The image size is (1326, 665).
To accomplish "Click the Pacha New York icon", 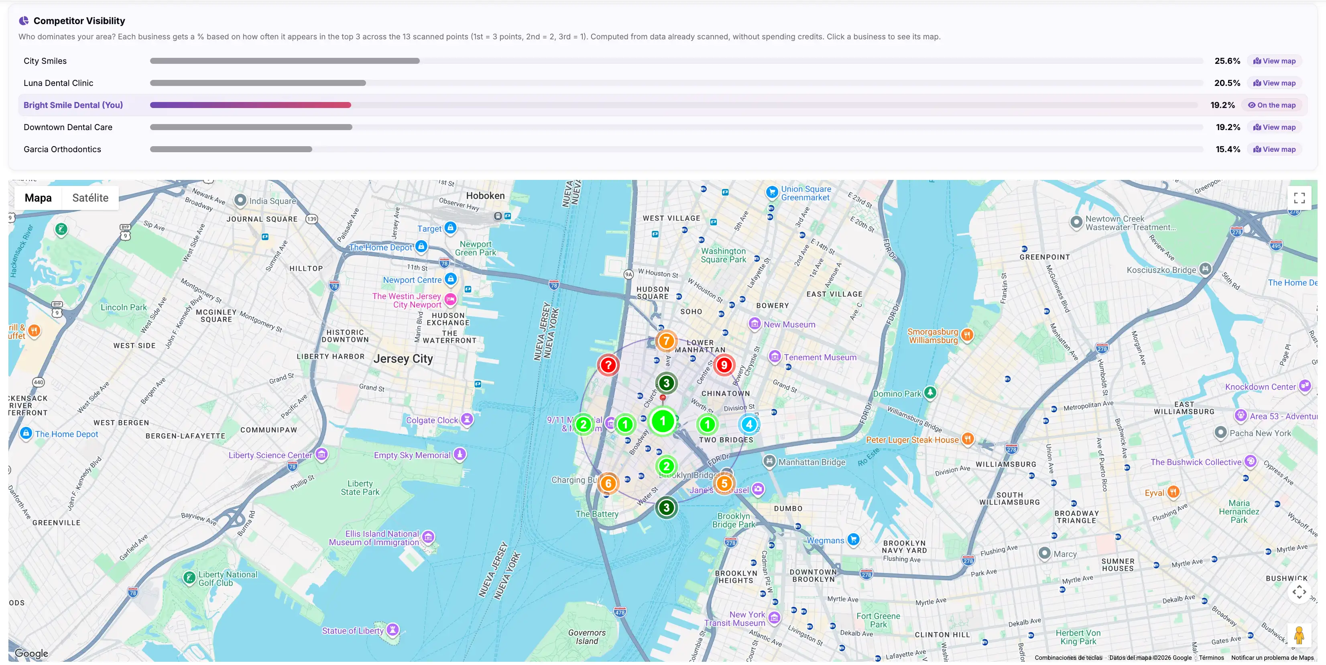I will (x=1220, y=432).
